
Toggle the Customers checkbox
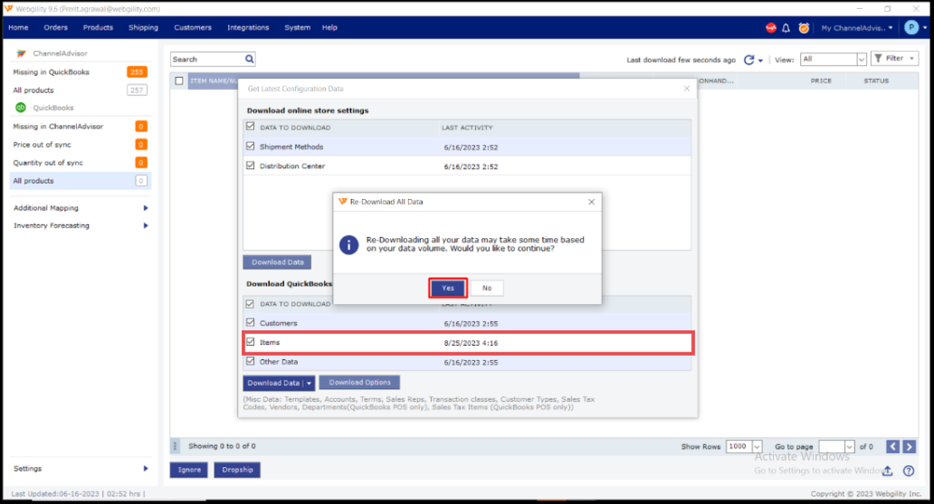(x=250, y=322)
